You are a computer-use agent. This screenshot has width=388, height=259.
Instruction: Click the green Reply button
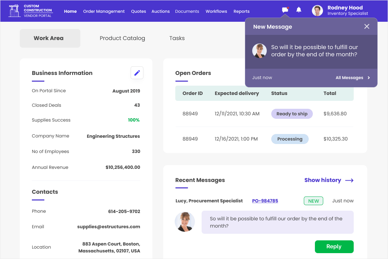tap(334, 247)
